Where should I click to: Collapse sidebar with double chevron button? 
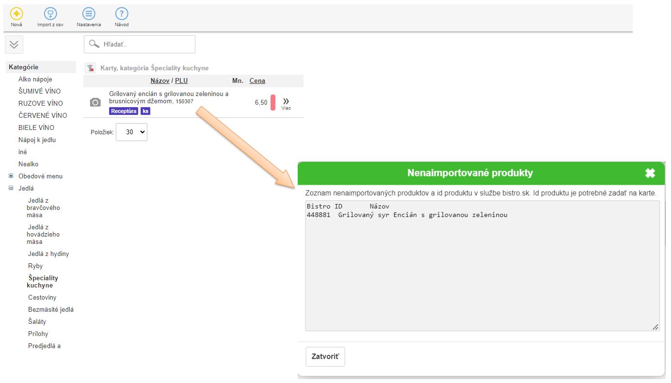pos(14,45)
